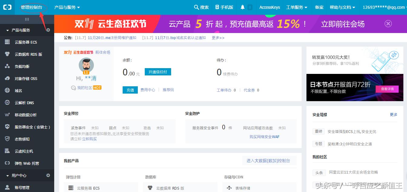Viewport: 407px width, 192px height.
Task: Expand the 帮助与文档 dropdown
Action: (x=342, y=7)
